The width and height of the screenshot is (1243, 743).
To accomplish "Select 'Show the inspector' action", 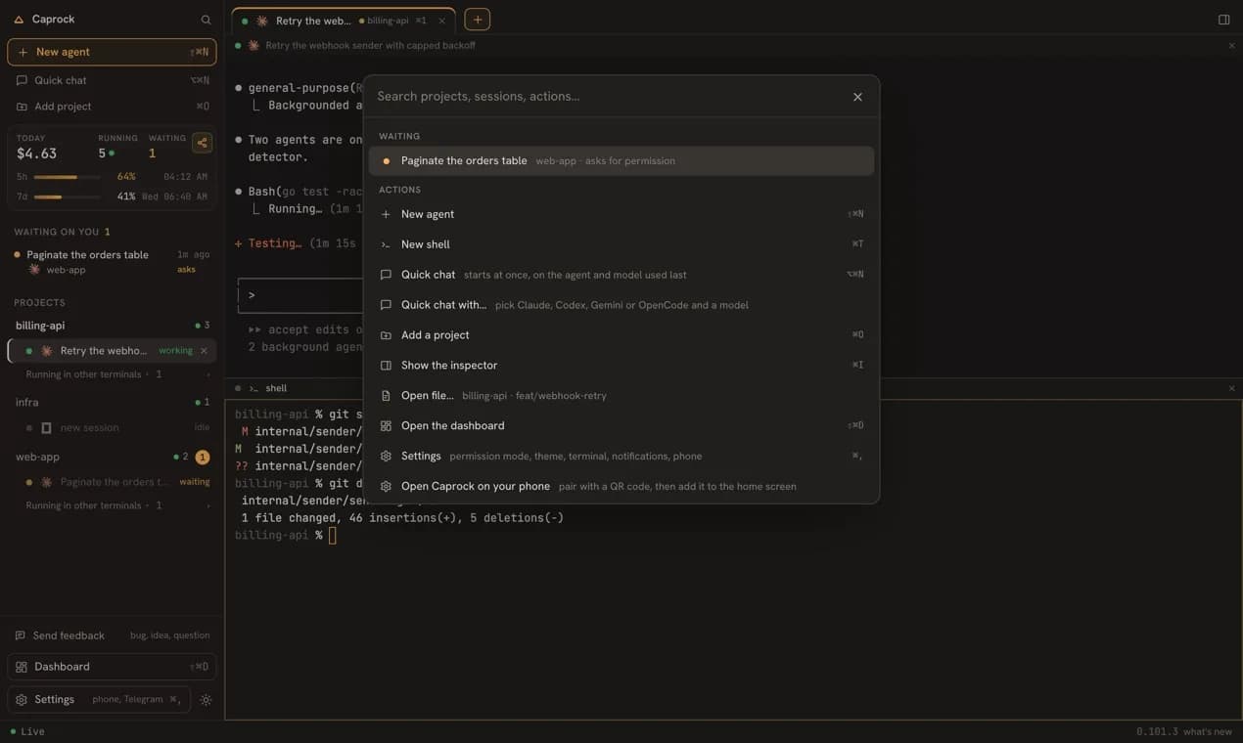I will (x=621, y=366).
